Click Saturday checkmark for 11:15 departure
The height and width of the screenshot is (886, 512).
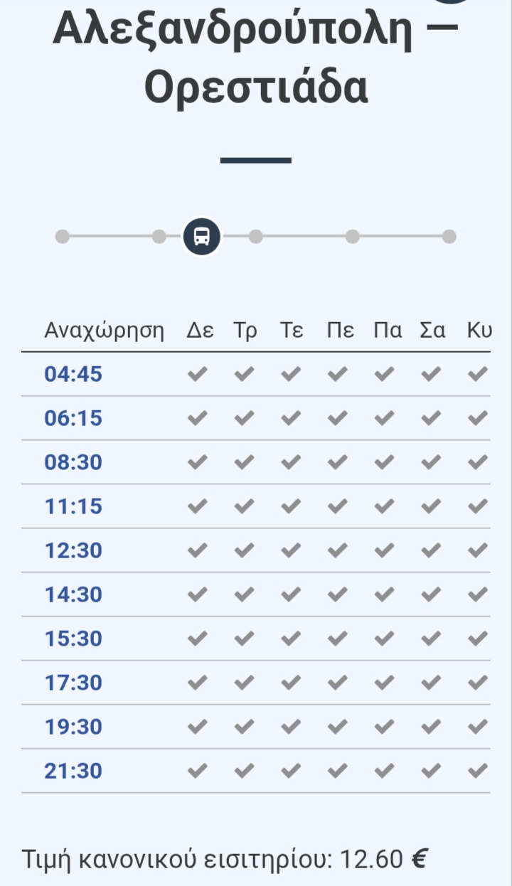(x=431, y=506)
